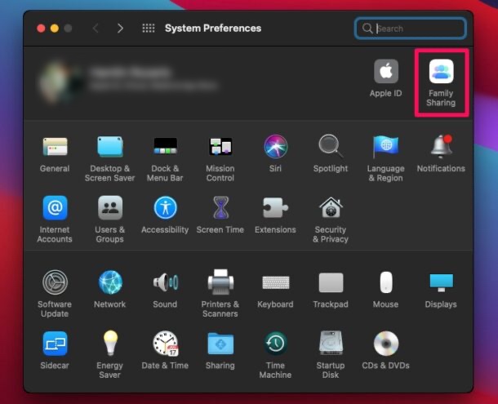Go forward with the right chevron
This screenshot has height=404, width=498.
(120, 29)
